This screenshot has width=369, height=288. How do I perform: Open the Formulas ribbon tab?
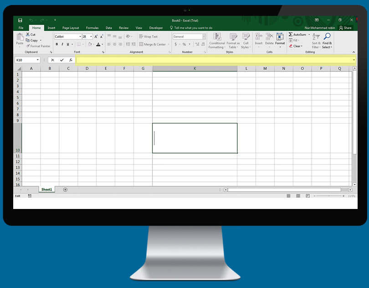pos(92,28)
